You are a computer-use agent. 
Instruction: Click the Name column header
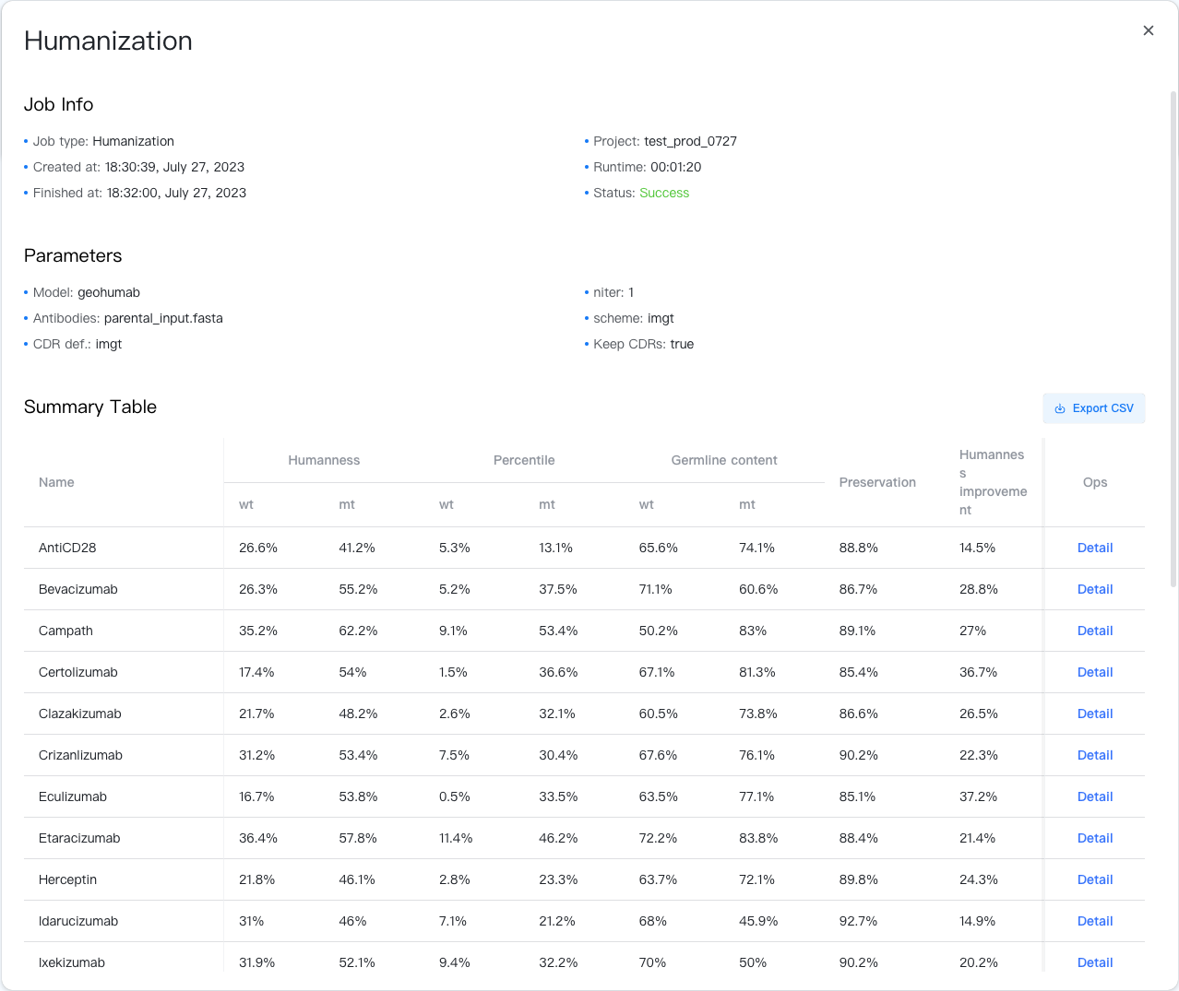coord(56,482)
